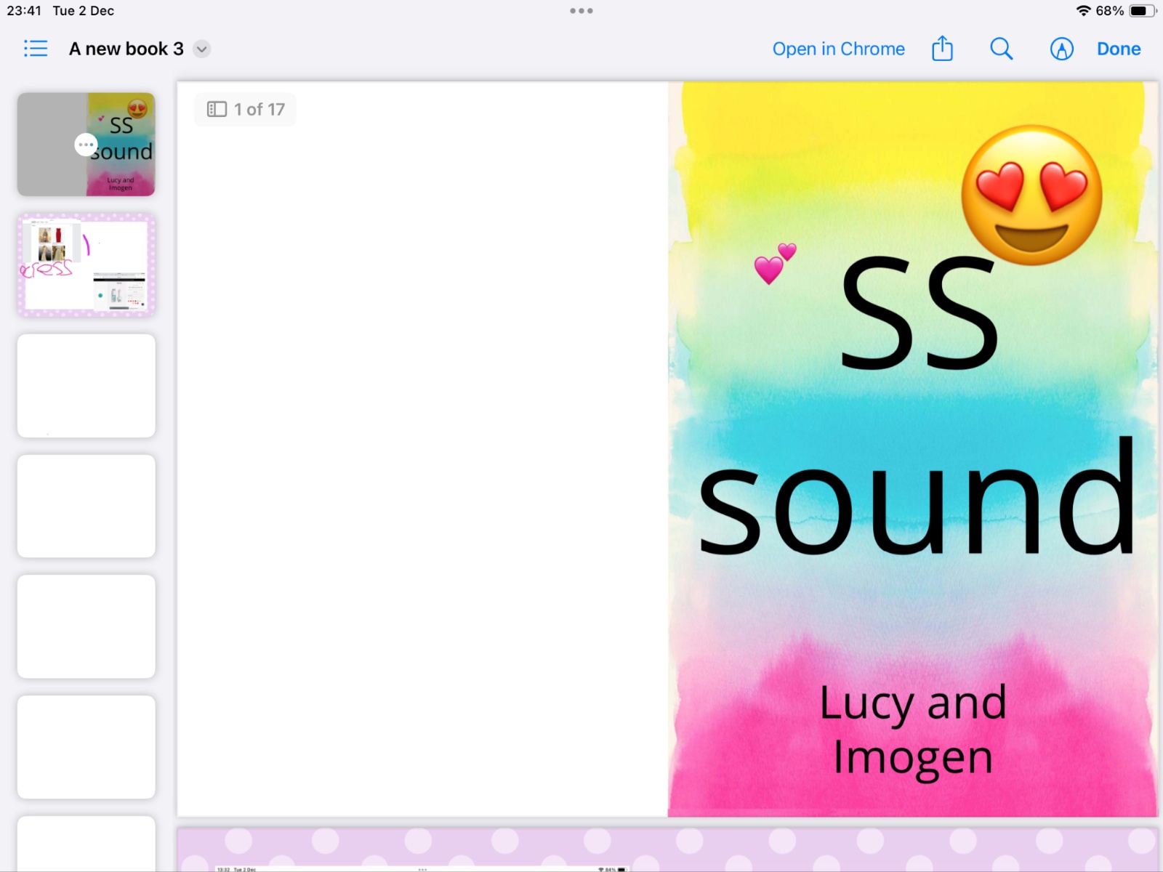
Task: Open the Share sheet icon
Action: pyautogui.click(x=942, y=49)
